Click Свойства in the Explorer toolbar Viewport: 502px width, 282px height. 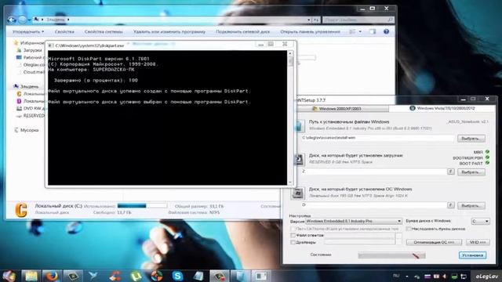click(64, 31)
